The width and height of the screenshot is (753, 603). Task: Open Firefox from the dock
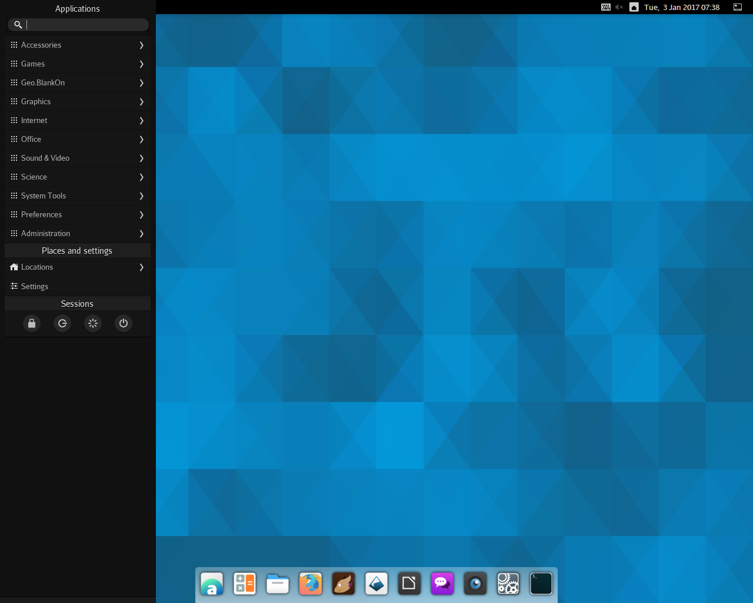pos(310,584)
